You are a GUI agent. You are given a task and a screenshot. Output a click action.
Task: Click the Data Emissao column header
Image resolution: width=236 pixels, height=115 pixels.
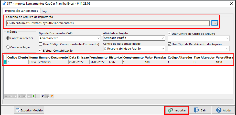tap(79, 57)
